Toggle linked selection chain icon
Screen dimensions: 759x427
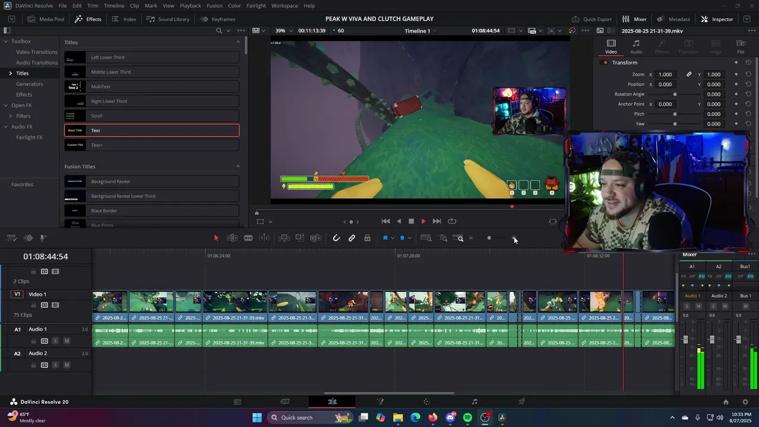(352, 238)
